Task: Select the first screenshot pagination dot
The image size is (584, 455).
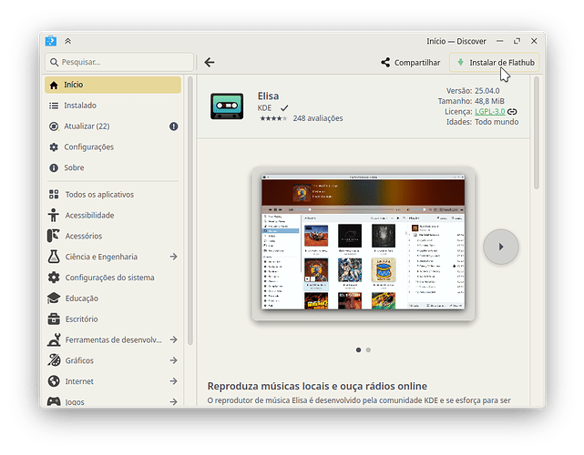Action: 358,349
